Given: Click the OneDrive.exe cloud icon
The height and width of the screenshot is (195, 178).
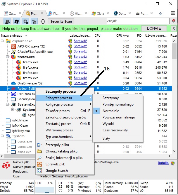Looking at the screenshot, I should point(13,83).
